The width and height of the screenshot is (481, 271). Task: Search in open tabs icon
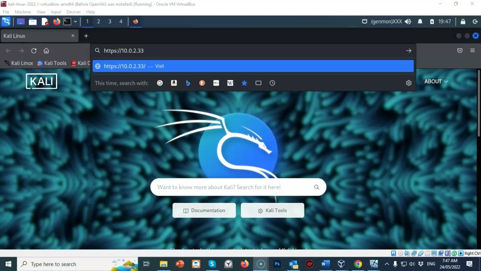[258, 83]
